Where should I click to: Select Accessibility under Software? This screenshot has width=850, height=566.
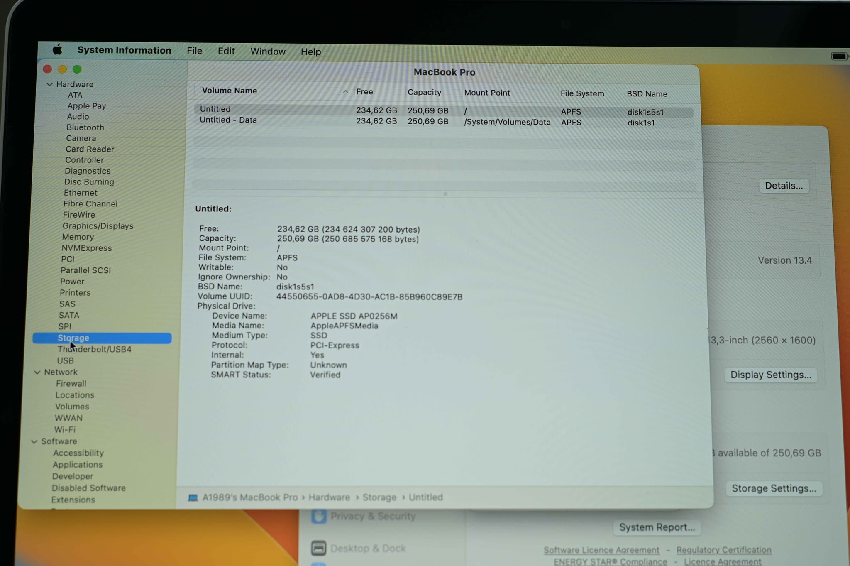tap(78, 453)
